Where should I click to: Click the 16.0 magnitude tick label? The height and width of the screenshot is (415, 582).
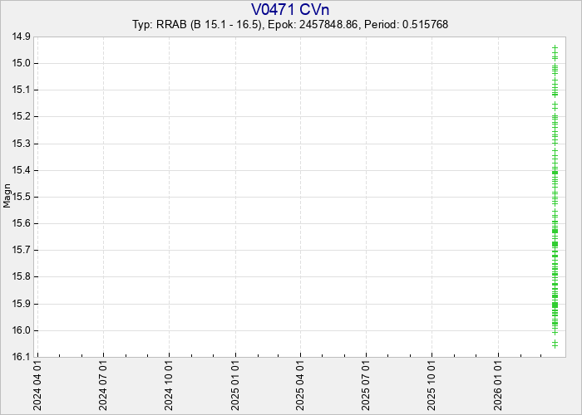coord(21,330)
